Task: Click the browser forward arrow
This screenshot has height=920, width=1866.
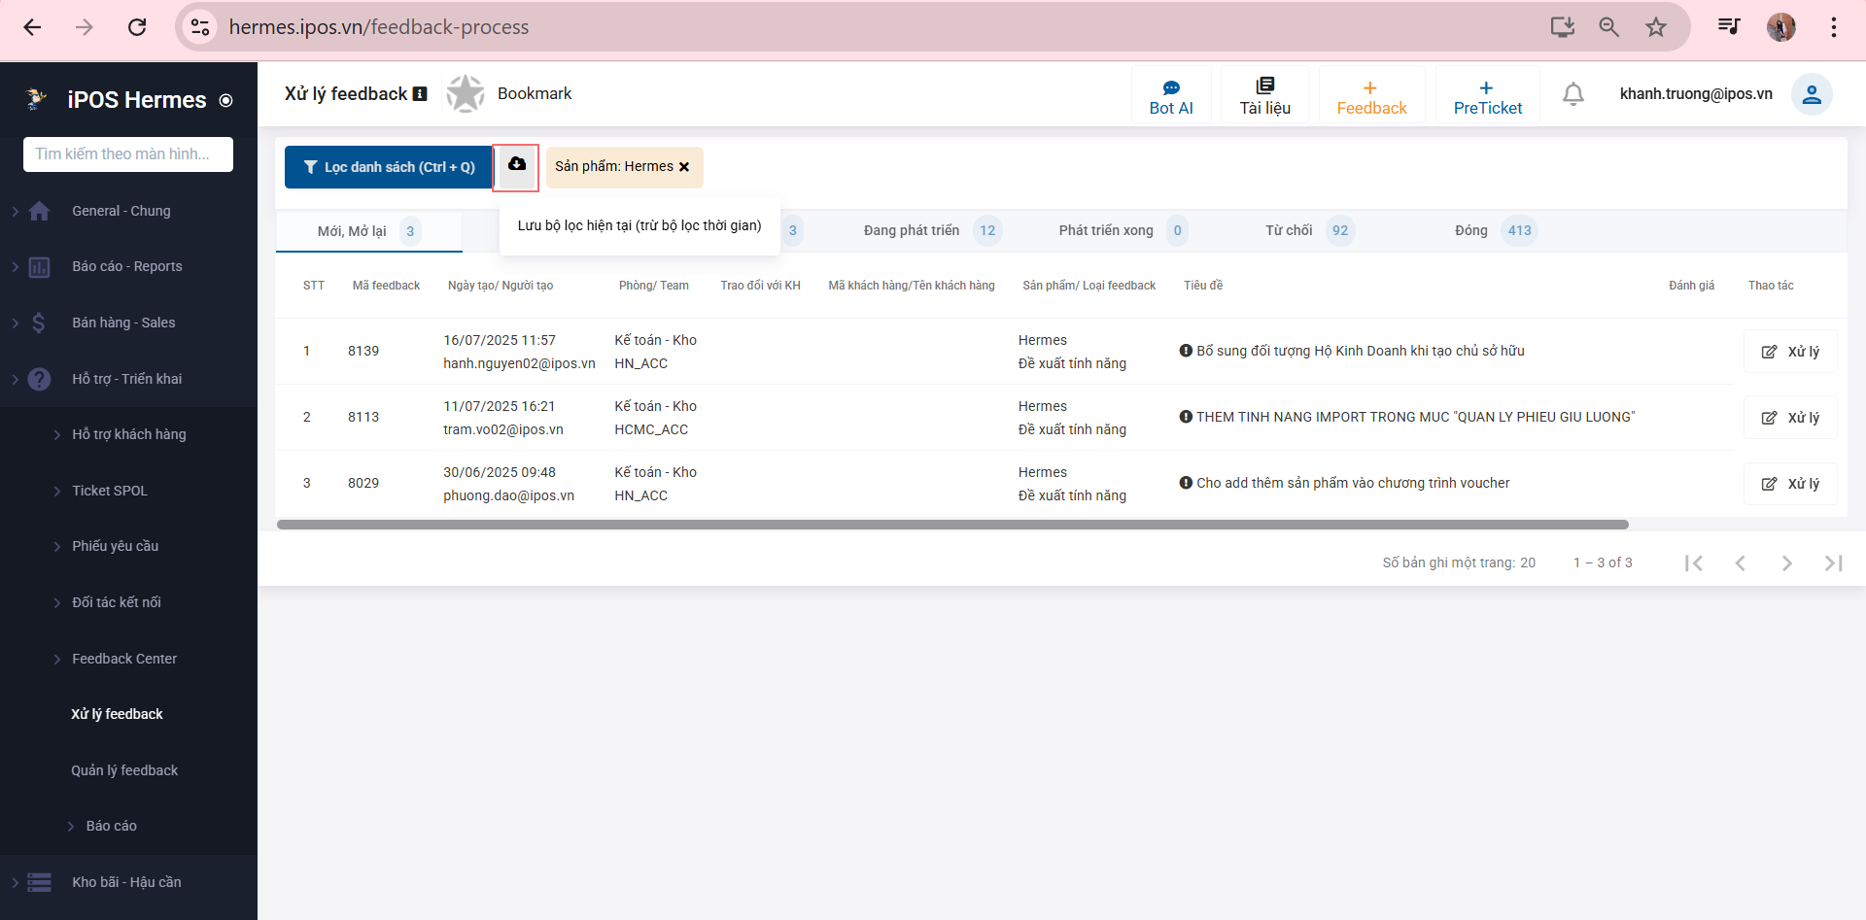Action: click(85, 27)
